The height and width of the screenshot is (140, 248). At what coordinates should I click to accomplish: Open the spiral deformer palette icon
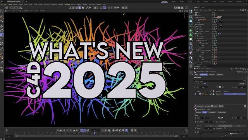[191, 44]
